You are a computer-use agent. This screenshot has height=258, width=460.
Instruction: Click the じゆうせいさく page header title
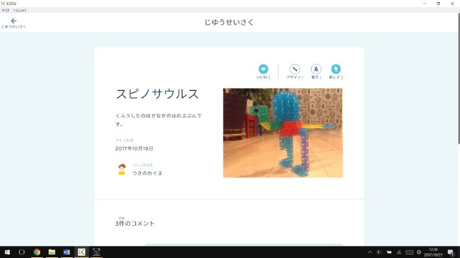229,22
